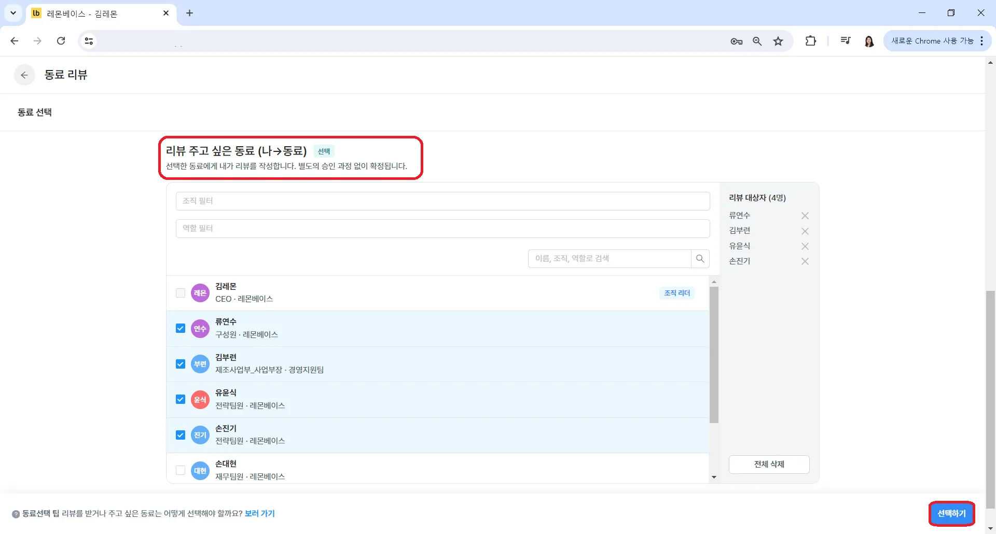This screenshot has height=534, width=996.
Task: Click 새로운 Chrome 사용 가능 button
Action: [932, 41]
